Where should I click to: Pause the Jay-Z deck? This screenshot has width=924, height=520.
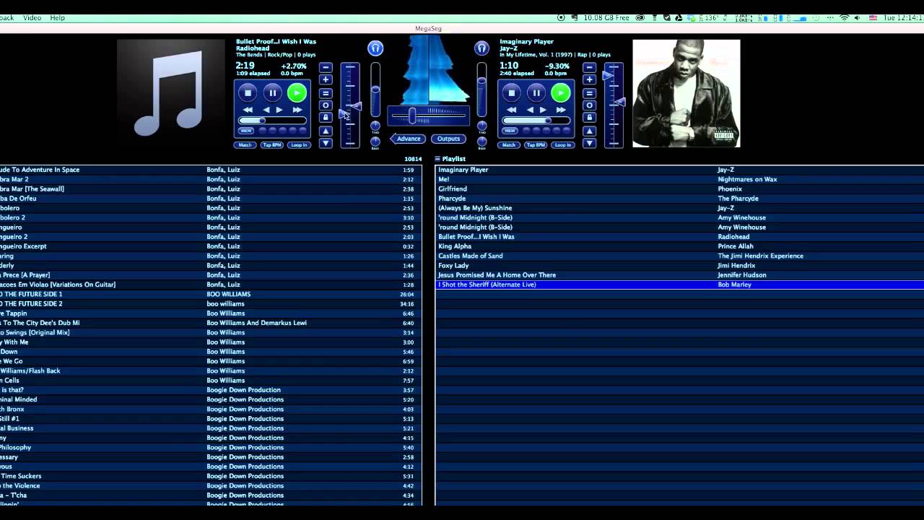tap(536, 92)
